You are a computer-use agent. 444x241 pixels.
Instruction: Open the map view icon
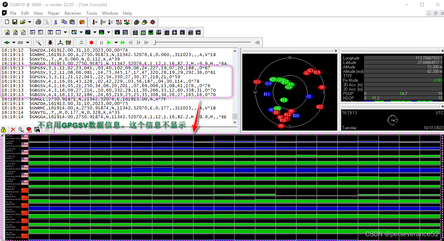pos(74,32)
